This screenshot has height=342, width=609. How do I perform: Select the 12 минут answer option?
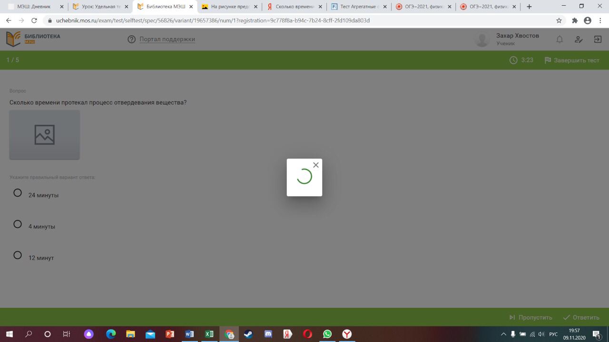(18, 256)
